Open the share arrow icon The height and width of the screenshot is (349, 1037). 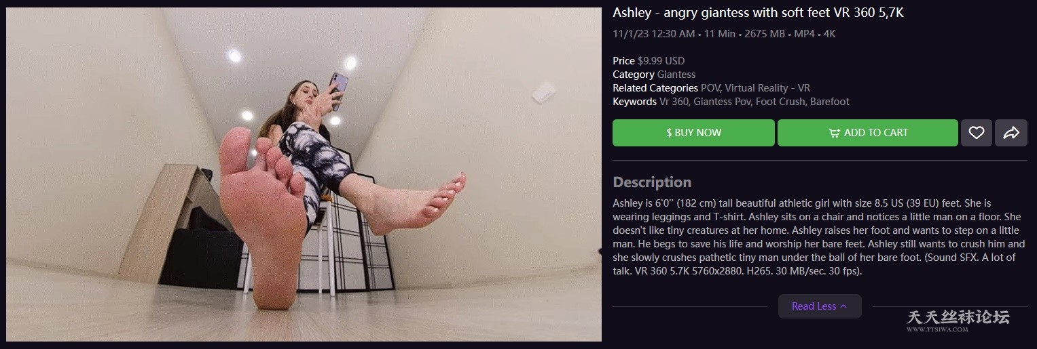(1011, 133)
